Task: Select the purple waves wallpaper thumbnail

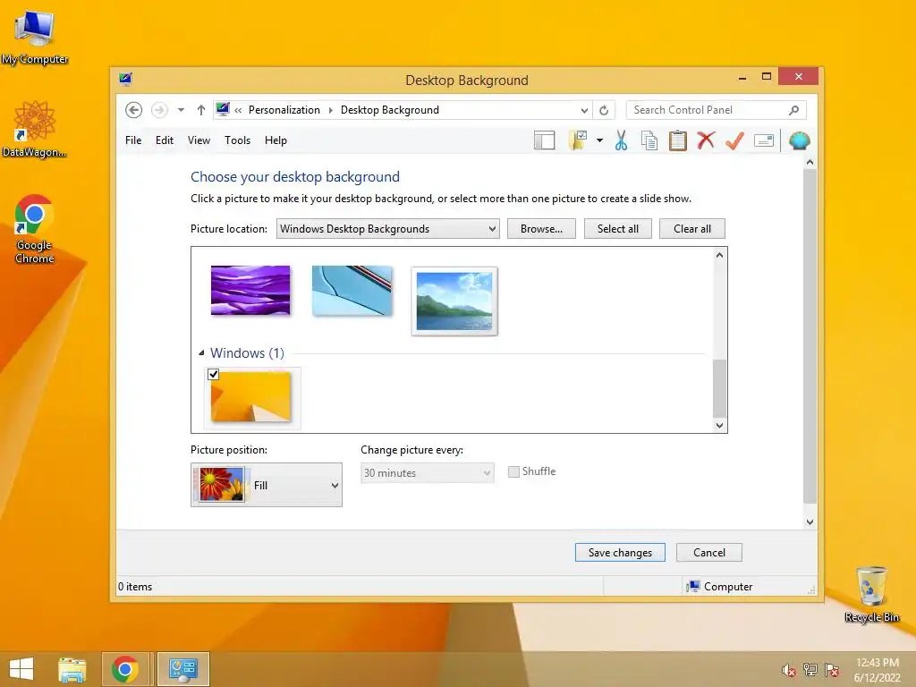Action: 250,291
